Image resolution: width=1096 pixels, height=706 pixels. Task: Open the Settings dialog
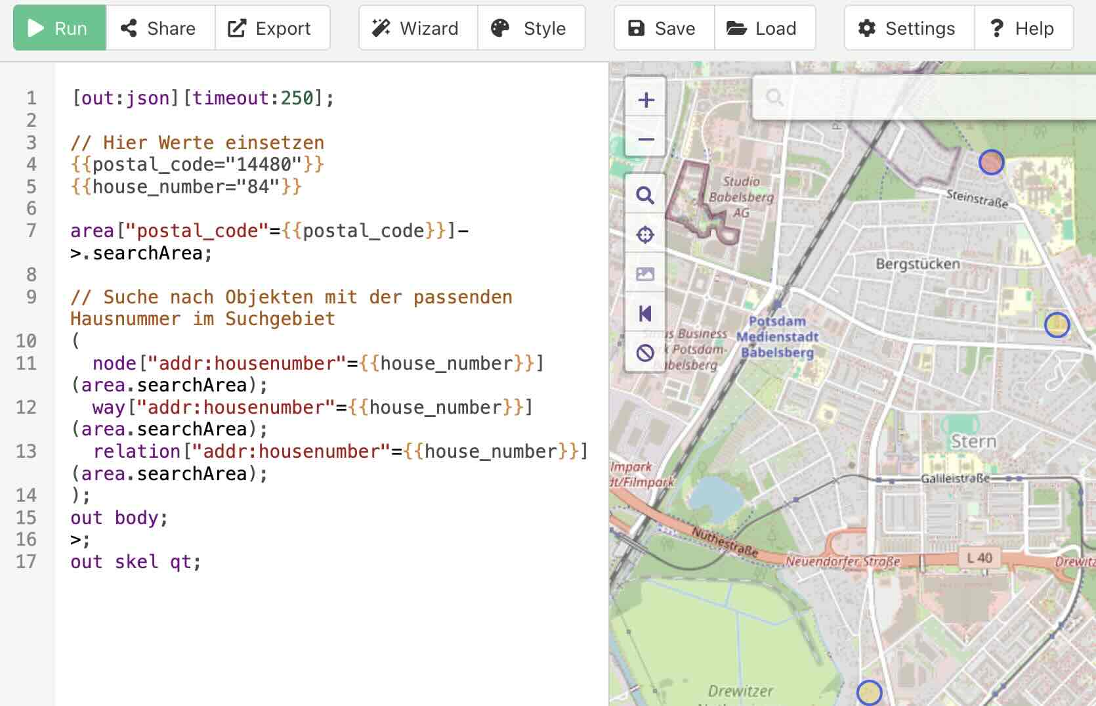tap(908, 28)
